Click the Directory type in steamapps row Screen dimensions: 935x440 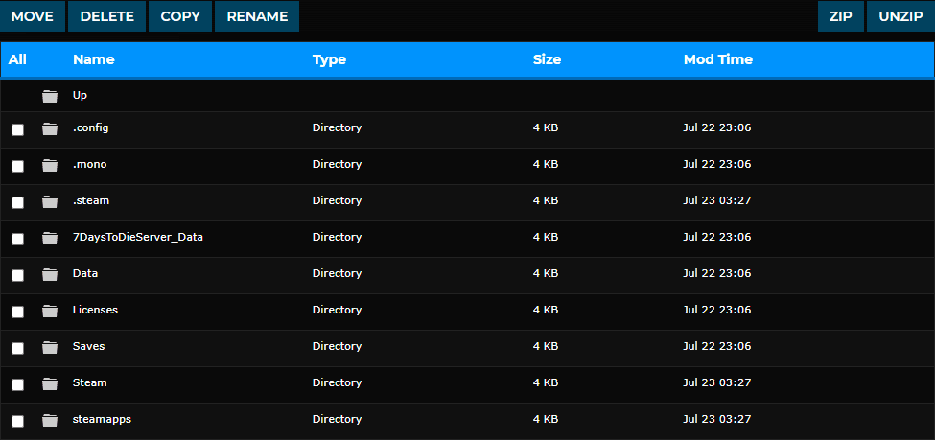point(337,419)
